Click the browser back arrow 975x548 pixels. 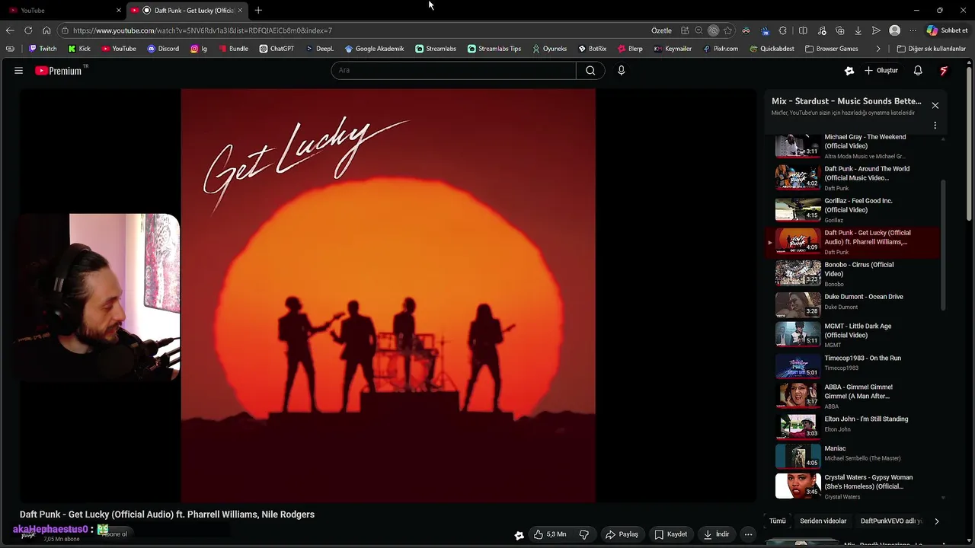point(10,30)
